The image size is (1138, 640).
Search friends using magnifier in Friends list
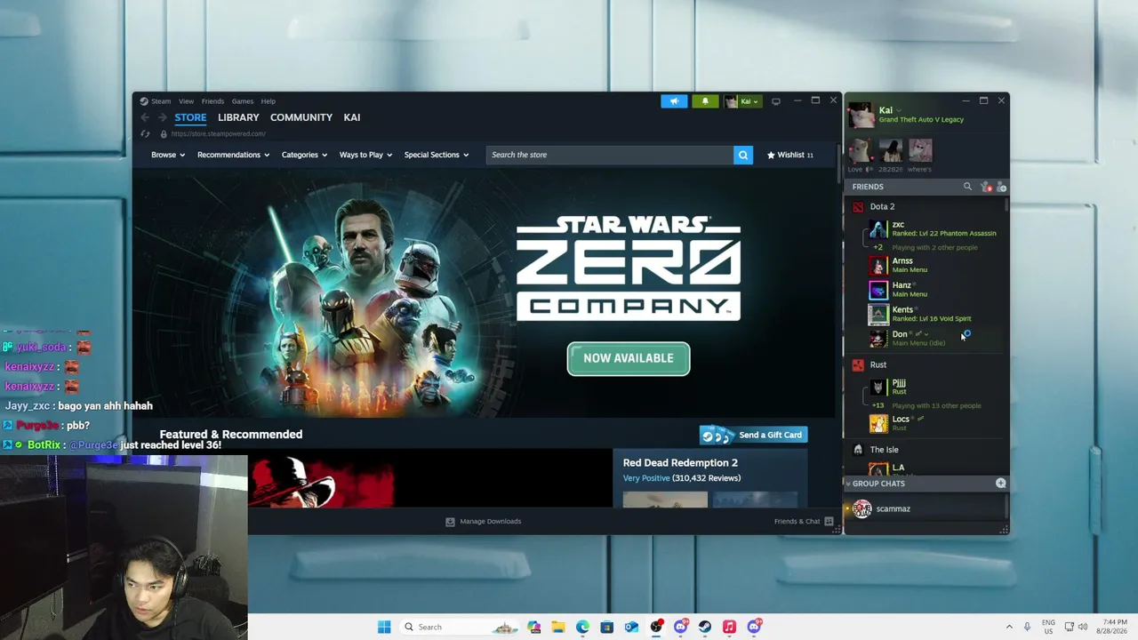(x=967, y=187)
